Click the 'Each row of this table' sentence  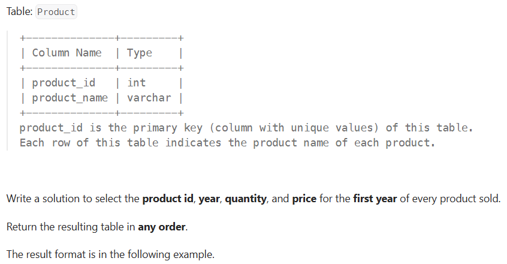click(x=227, y=143)
